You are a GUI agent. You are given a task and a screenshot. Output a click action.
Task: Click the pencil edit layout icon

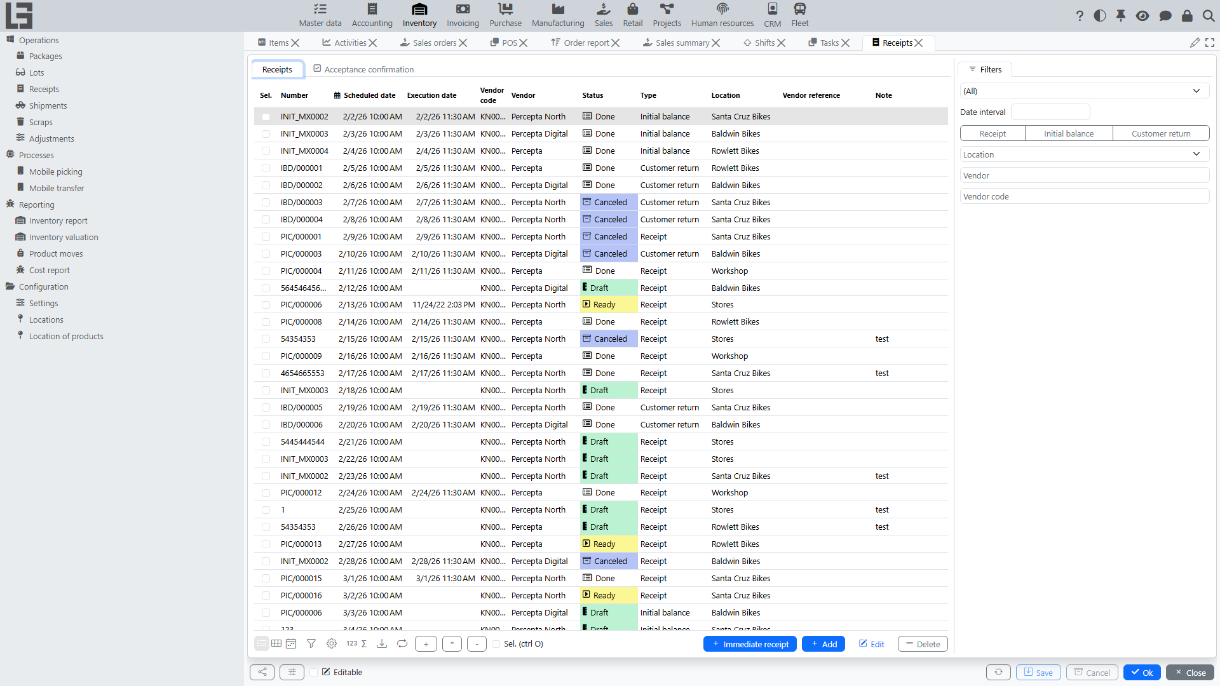pyautogui.click(x=1195, y=43)
